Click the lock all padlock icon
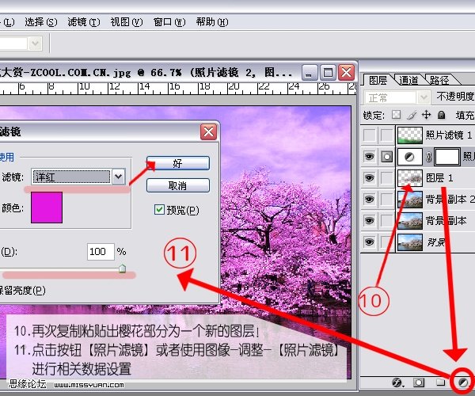The height and width of the screenshot is (396, 475). [x=442, y=115]
